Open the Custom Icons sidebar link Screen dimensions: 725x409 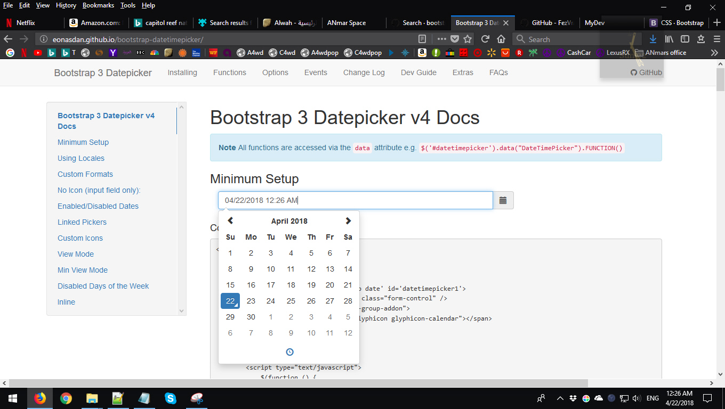80,238
